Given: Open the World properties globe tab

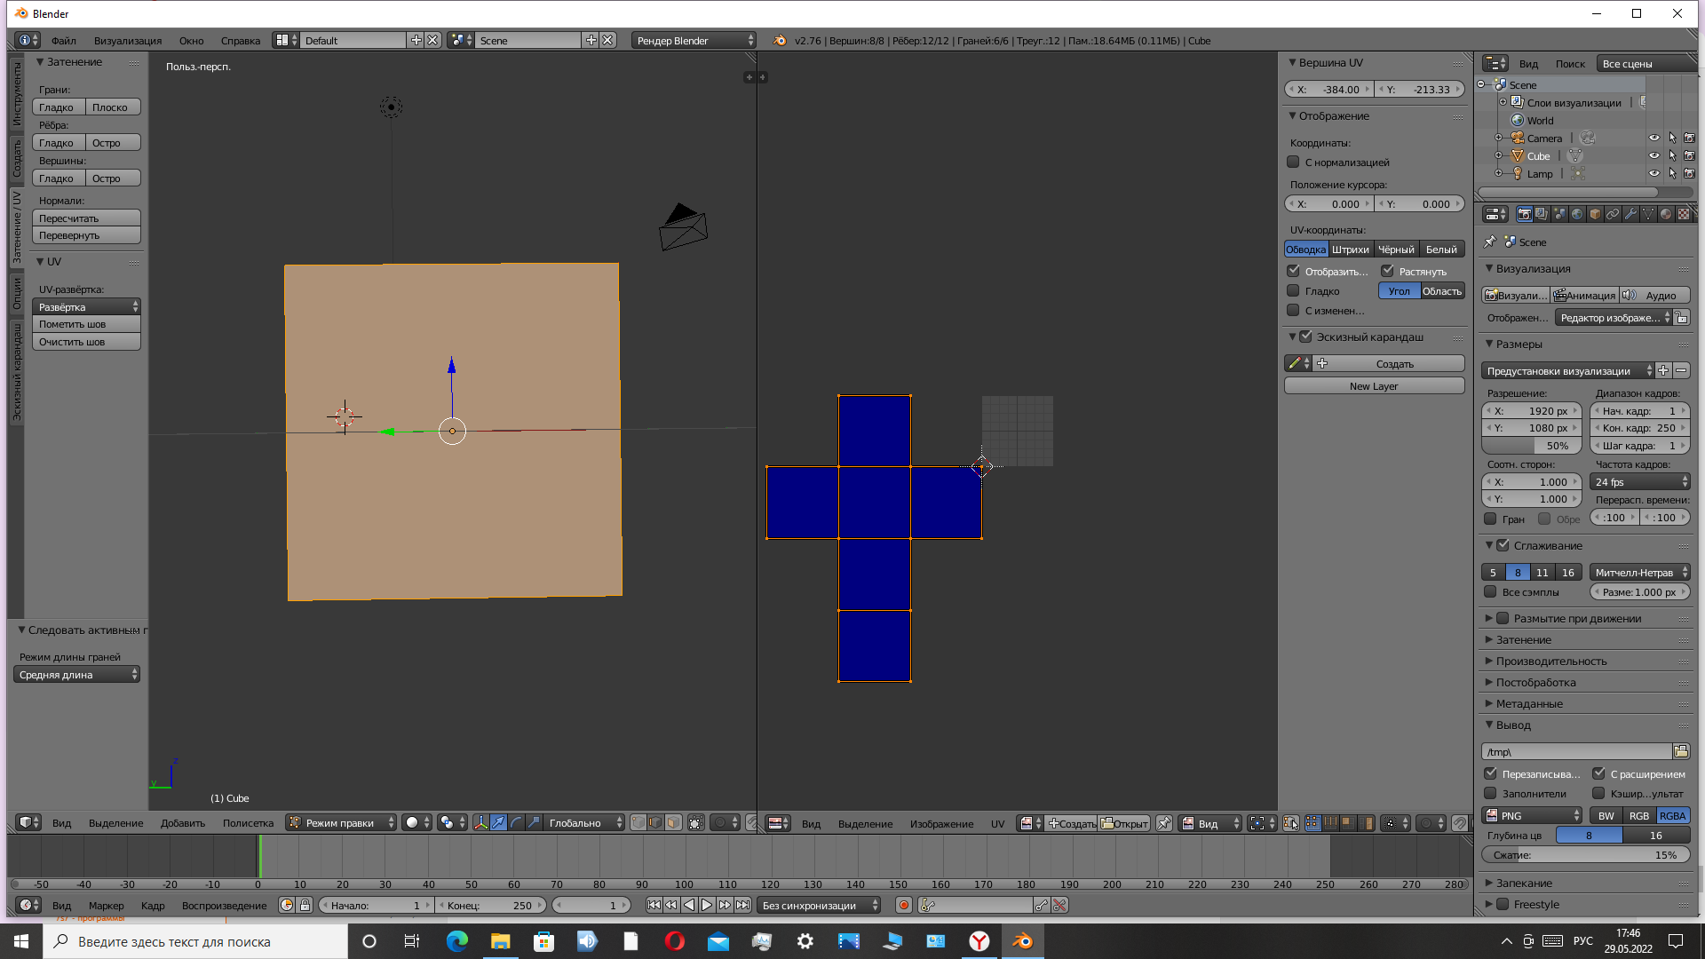Looking at the screenshot, I should click(x=1577, y=214).
